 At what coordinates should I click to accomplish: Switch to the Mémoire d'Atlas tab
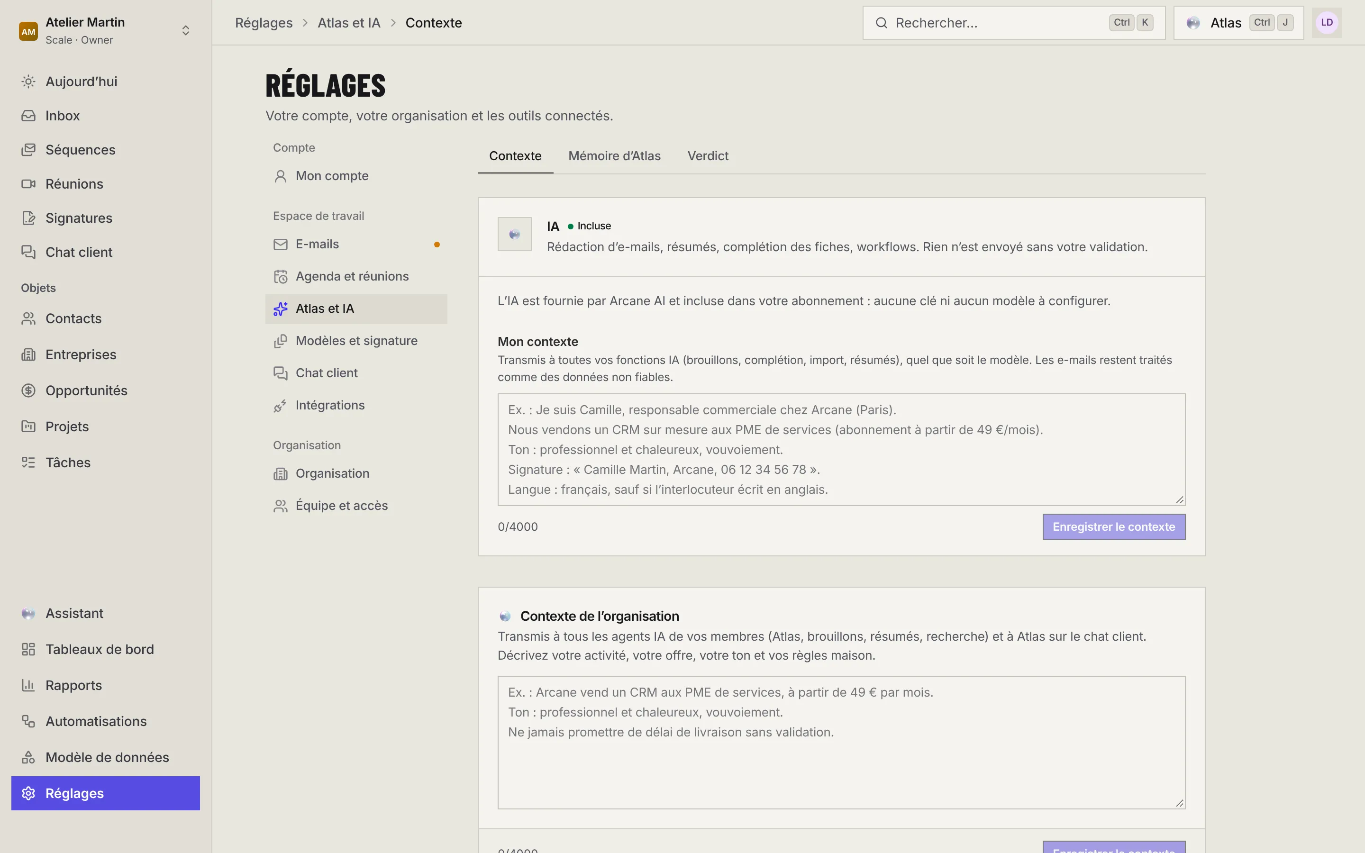click(x=614, y=156)
